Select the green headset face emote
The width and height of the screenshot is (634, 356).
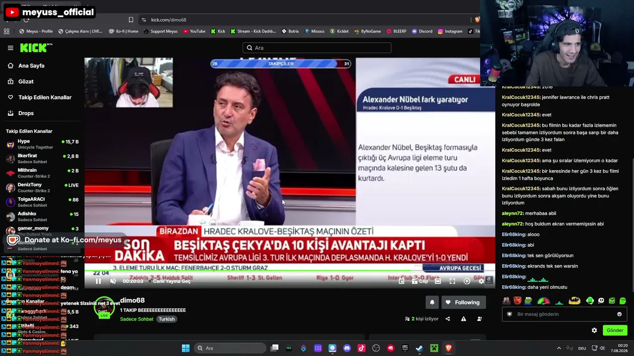coord(590,301)
